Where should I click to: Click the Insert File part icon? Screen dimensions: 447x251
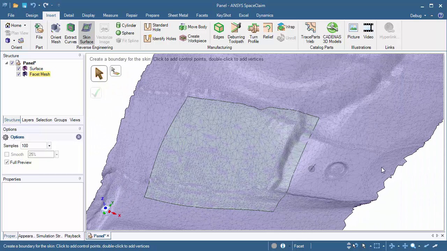39,31
